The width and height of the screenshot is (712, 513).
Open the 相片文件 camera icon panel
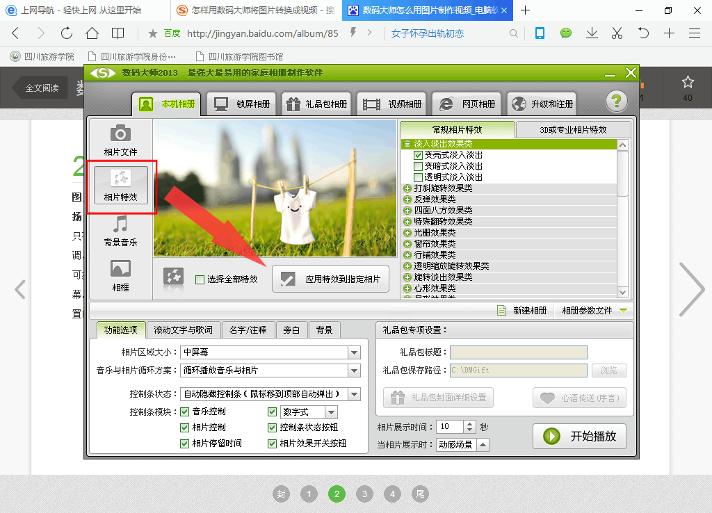click(120, 140)
